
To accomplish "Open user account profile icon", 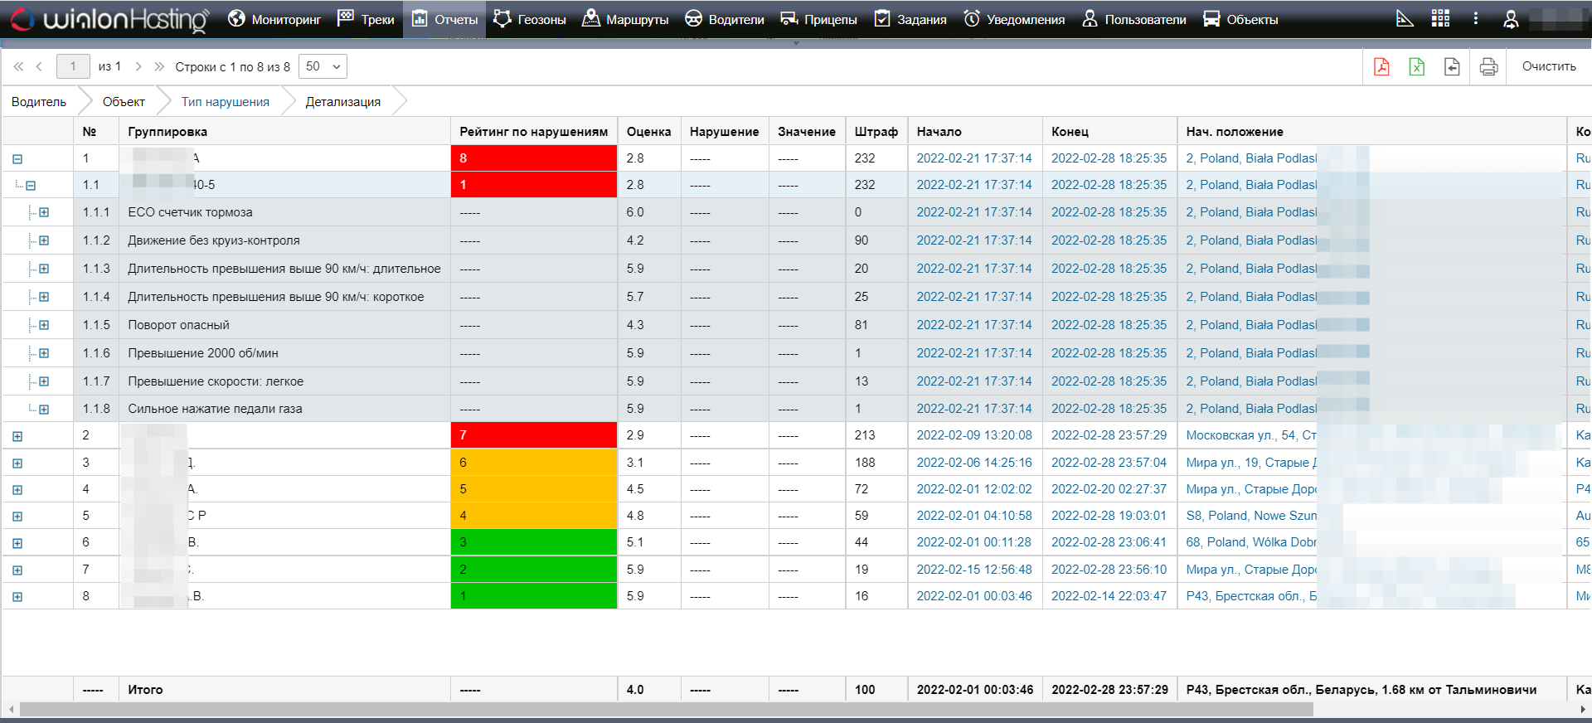I will point(1511,20).
